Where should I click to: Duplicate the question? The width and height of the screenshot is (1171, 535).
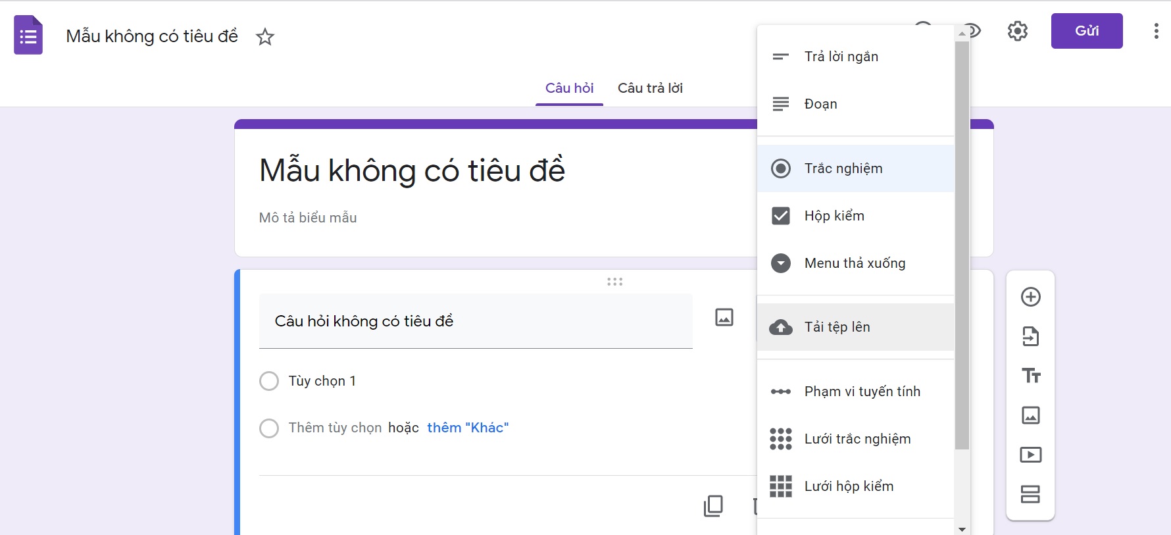pyautogui.click(x=713, y=506)
